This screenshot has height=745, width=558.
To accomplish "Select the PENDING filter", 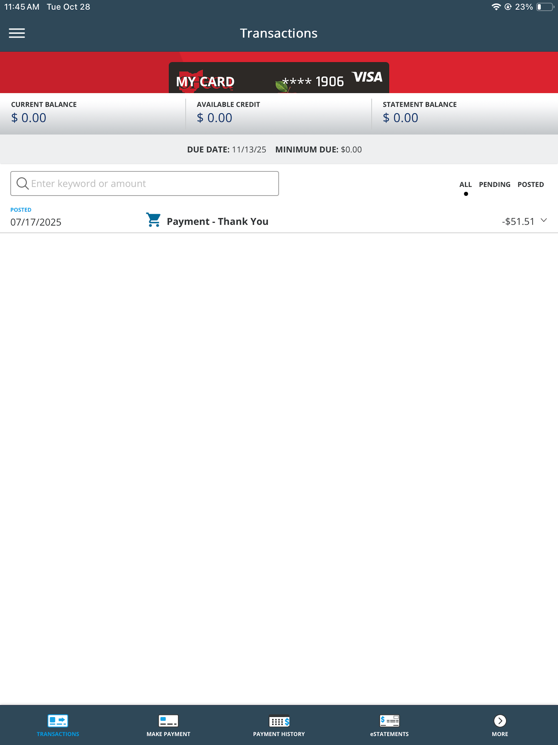I will coord(495,185).
